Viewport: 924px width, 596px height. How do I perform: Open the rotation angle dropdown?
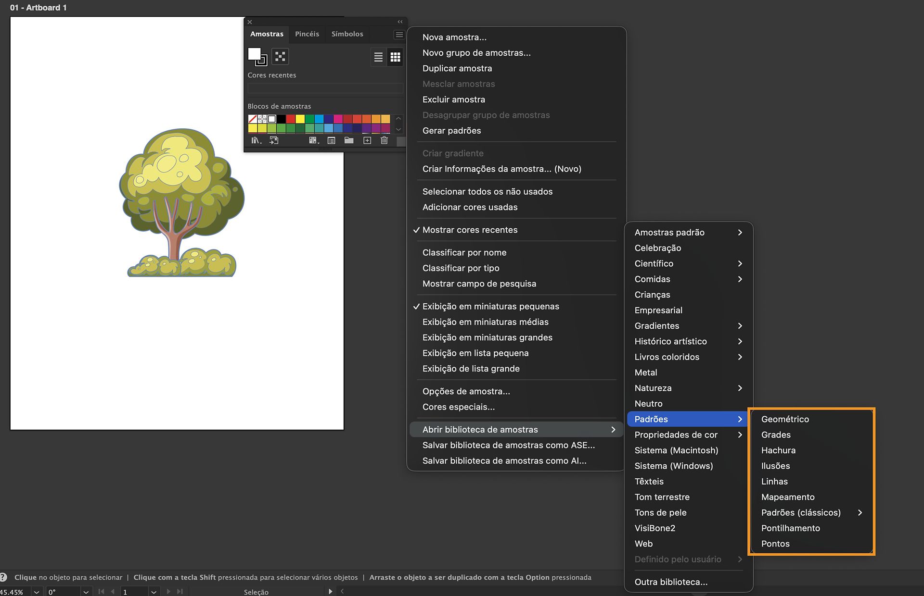point(86,592)
